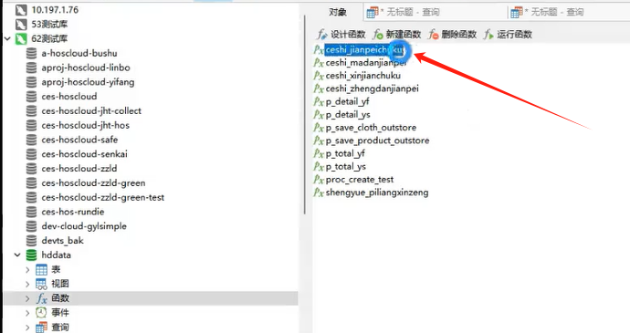
Task: Select procedure proc_create_test
Action: (360, 180)
